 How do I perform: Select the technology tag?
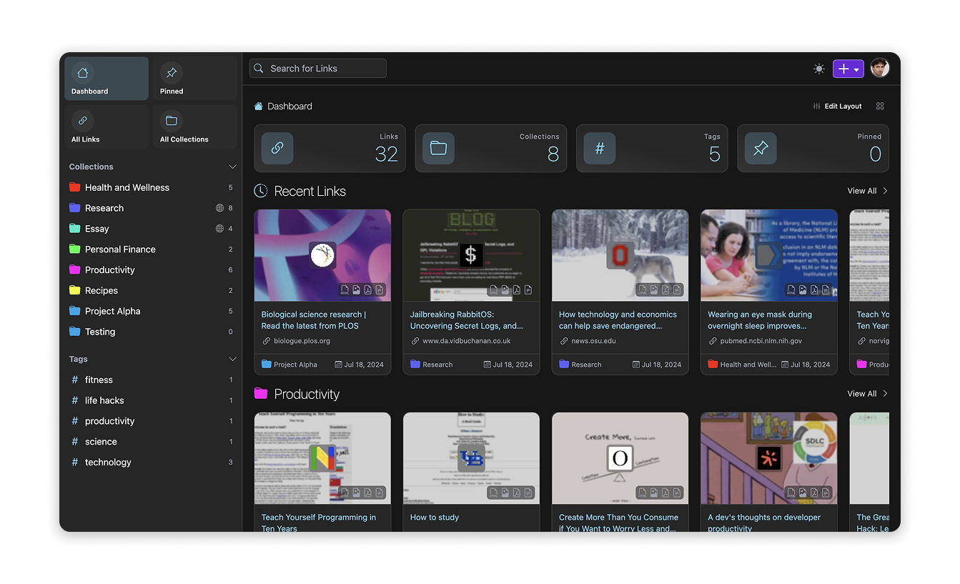coord(108,462)
